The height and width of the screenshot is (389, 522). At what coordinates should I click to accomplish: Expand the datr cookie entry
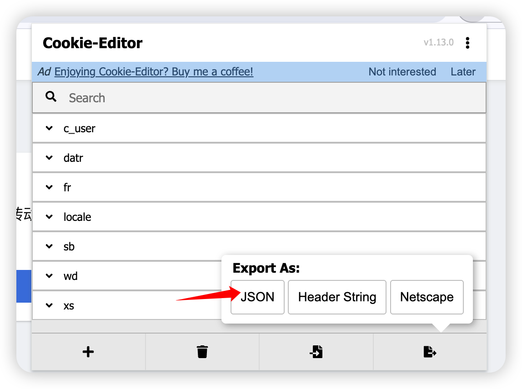click(x=49, y=158)
